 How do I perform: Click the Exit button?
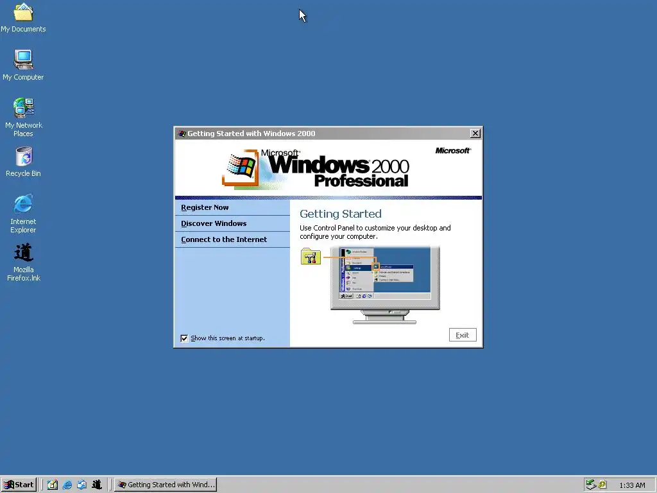463,335
